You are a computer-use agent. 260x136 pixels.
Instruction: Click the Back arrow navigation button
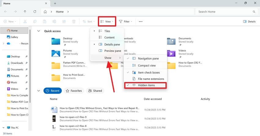[x=6, y=12]
